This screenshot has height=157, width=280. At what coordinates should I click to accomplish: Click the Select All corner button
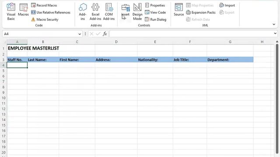coord(3,42)
